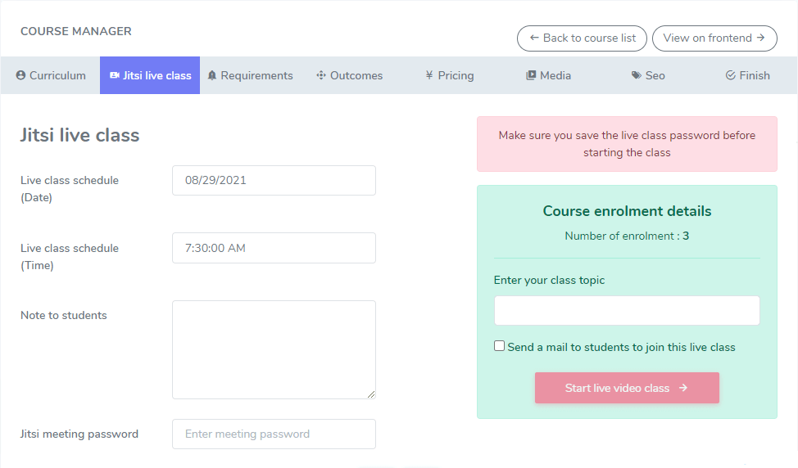798x468 pixels.
Task: Start the live video class
Action: click(627, 388)
